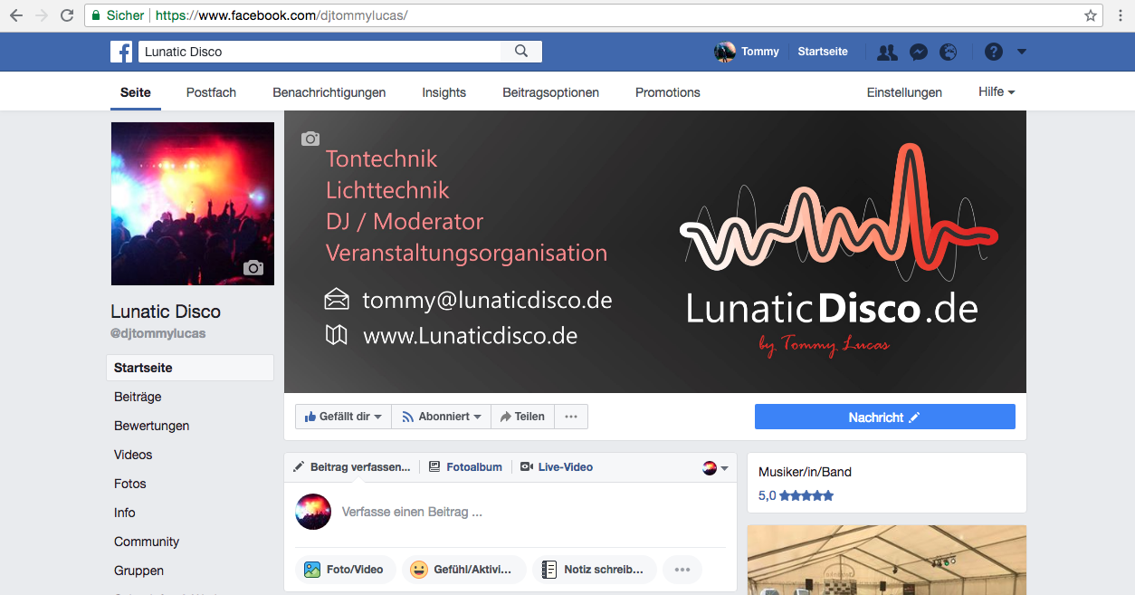The image size is (1135, 595).
Task: Click Fotoalbum option
Action: click(465, 467)
